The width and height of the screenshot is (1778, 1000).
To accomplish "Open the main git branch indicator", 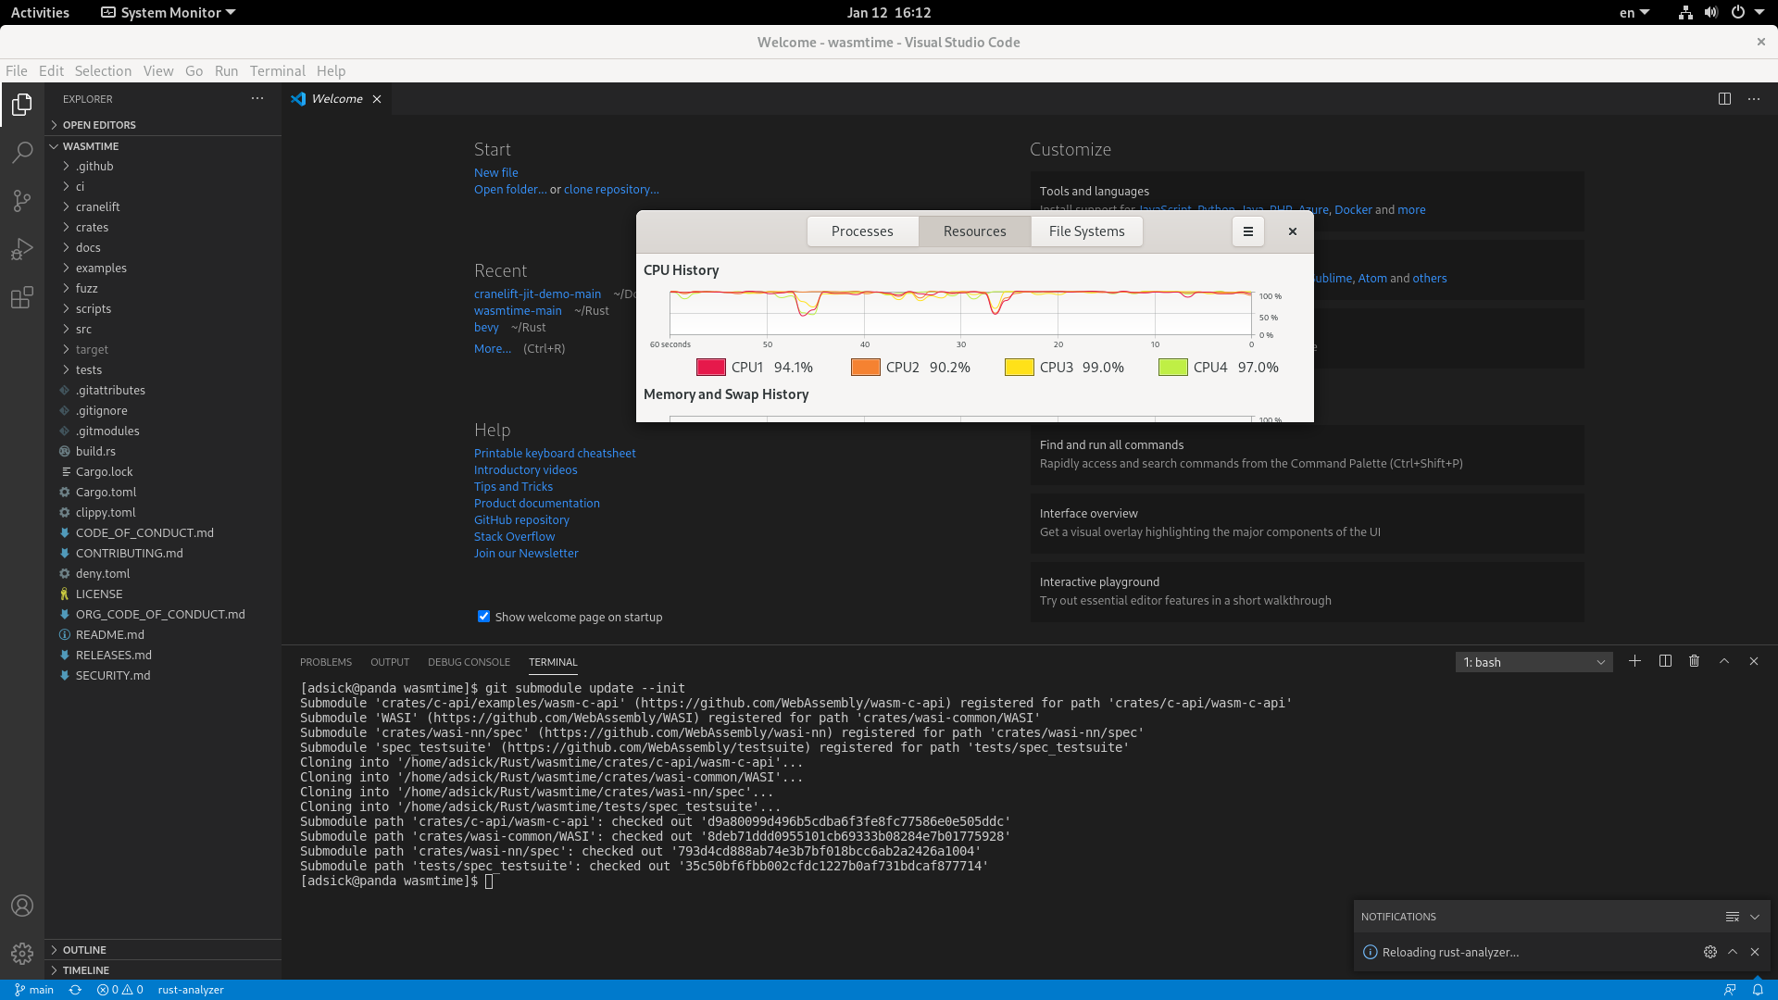I will tap(34, 990).
